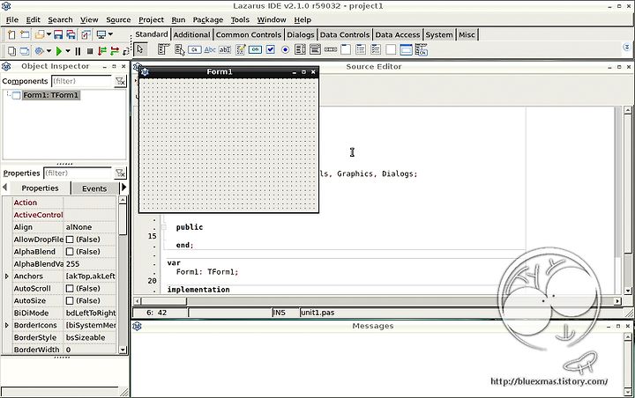This screenshot has width=635, height=398.
Task: Click the Step Over debugger icon
Action: (115, 51)
